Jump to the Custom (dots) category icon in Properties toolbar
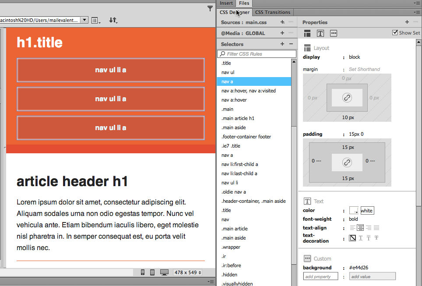The width and height of the screenshot is (422, 286). (334, 33)
